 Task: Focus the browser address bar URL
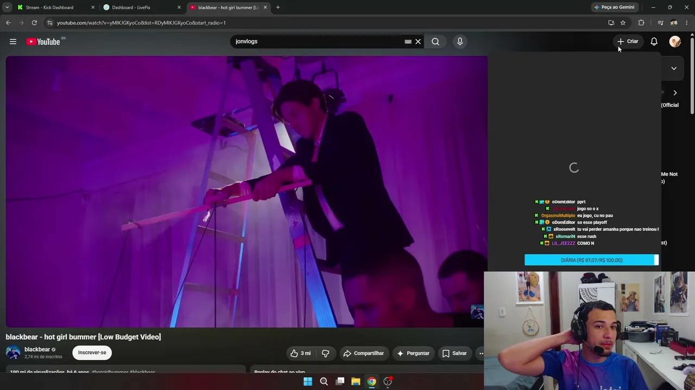pos(141,23)
